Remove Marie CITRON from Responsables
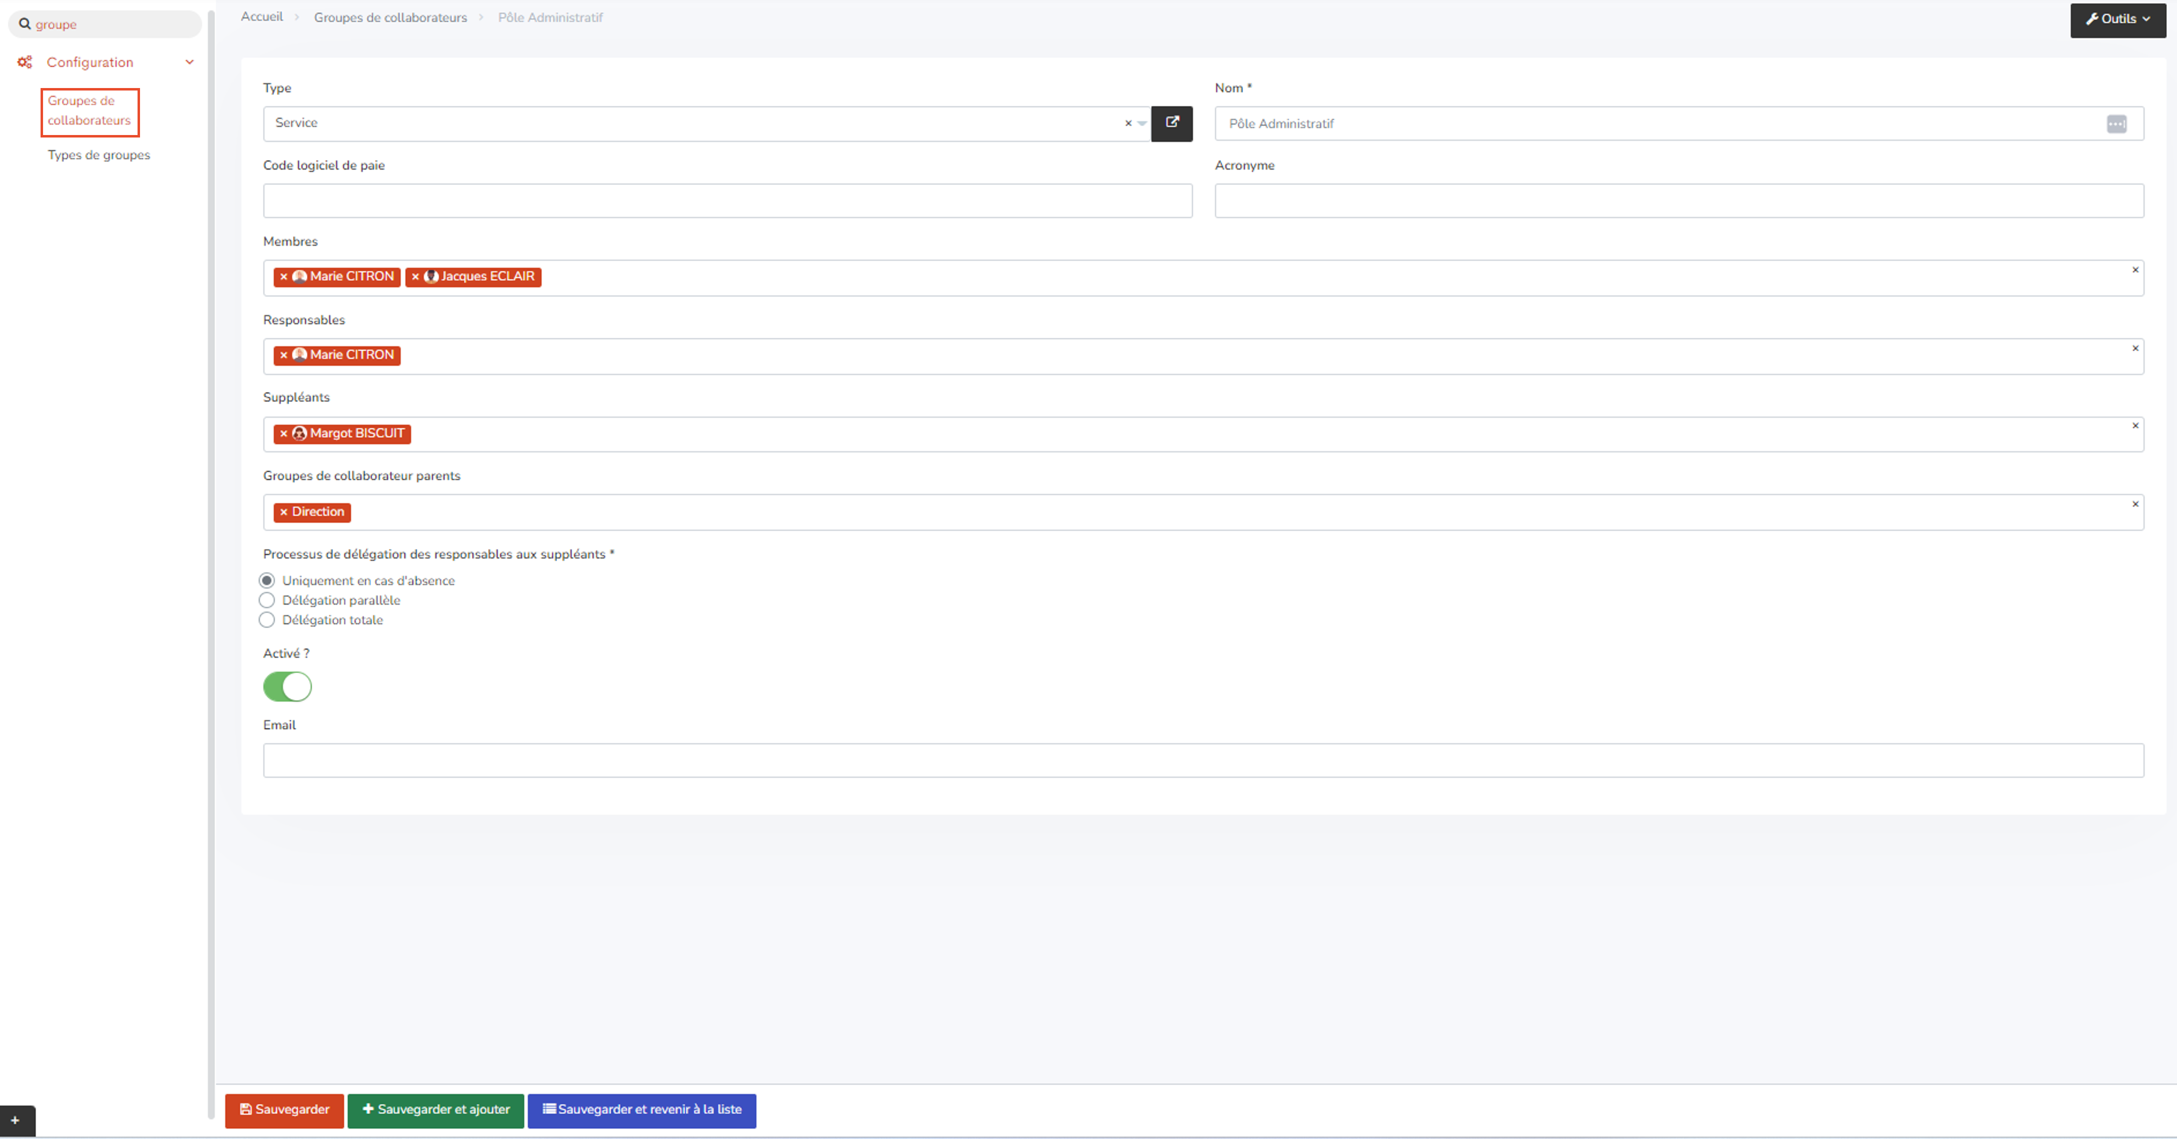 click(x=284, y=355)
